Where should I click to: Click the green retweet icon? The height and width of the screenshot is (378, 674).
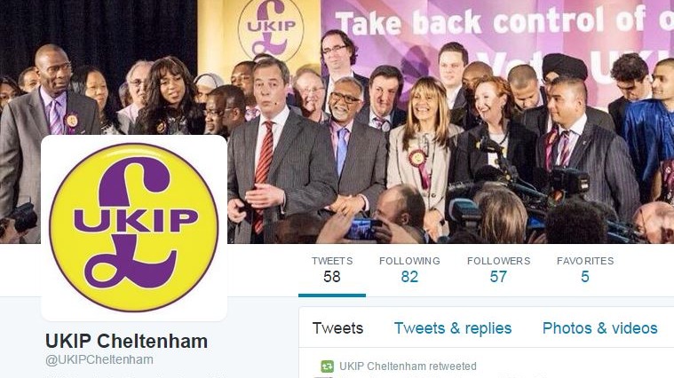327,366
